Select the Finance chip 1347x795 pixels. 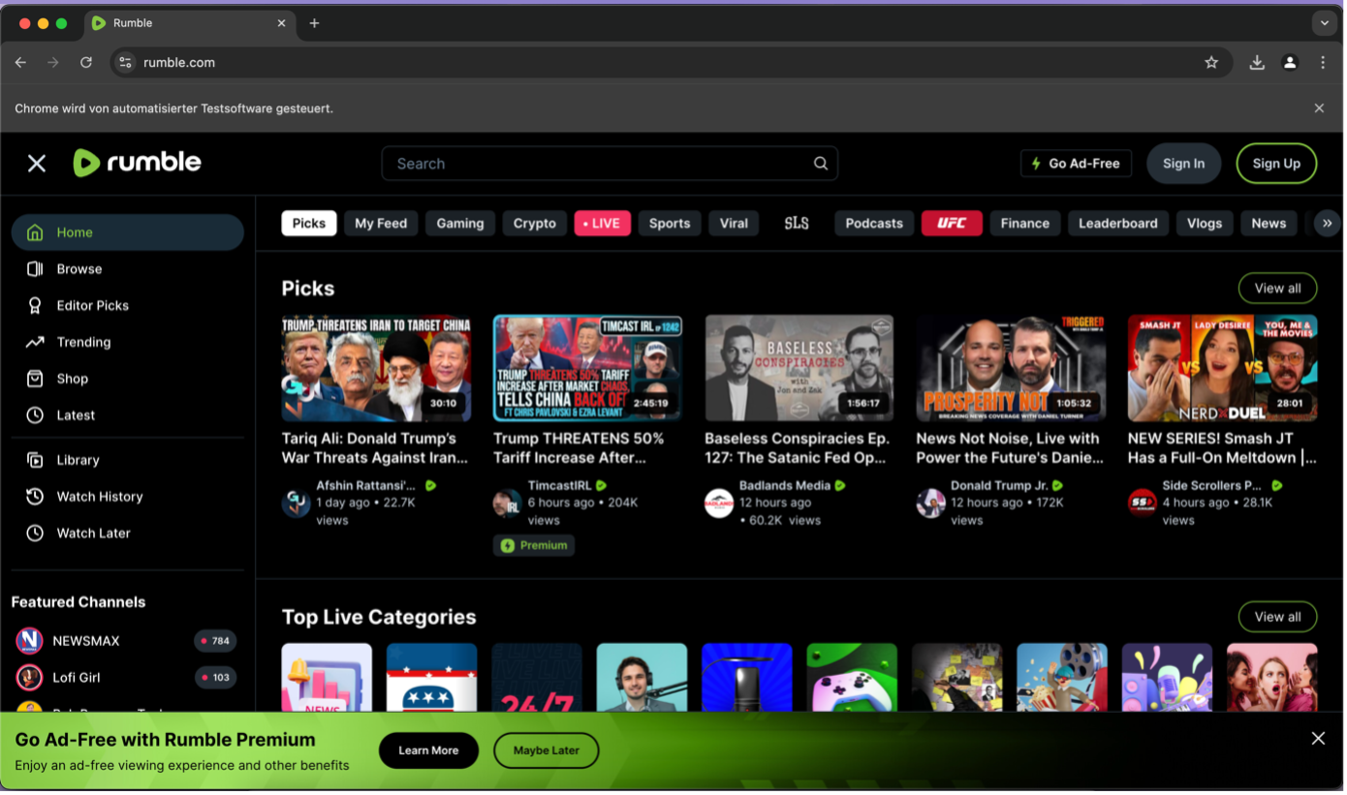tap(1025, 224)
